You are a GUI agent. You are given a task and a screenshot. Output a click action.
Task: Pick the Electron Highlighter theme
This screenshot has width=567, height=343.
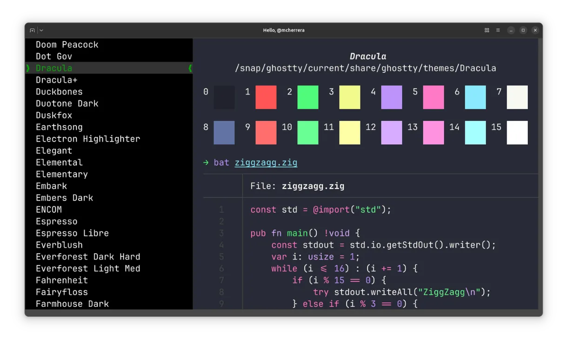88,139
